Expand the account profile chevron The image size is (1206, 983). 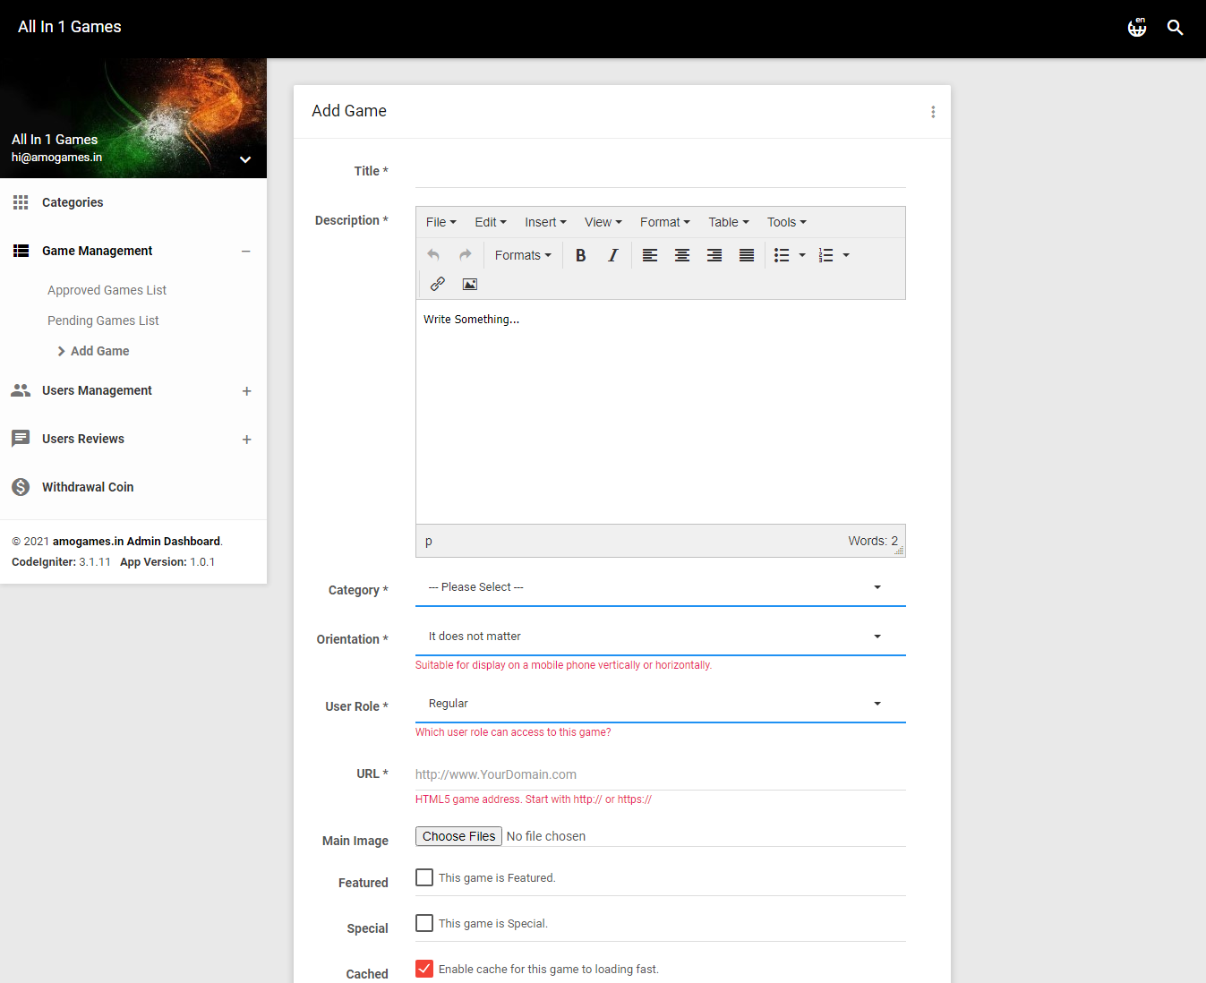pos(245,159)
